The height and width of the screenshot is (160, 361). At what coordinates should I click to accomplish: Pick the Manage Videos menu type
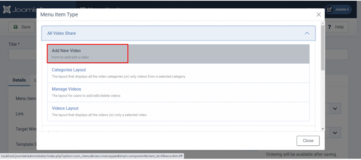178,92
